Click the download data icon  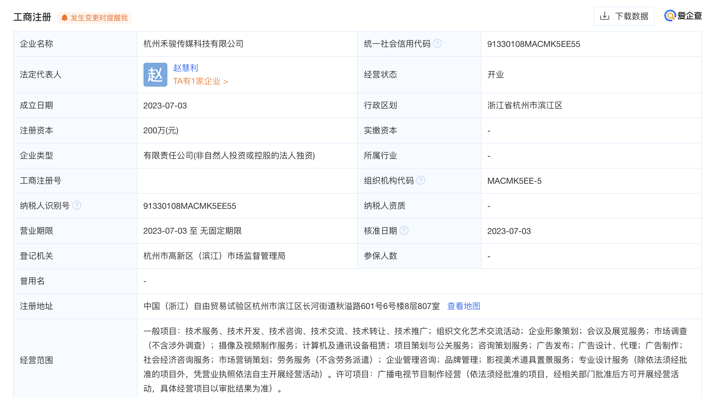[604, 16]
